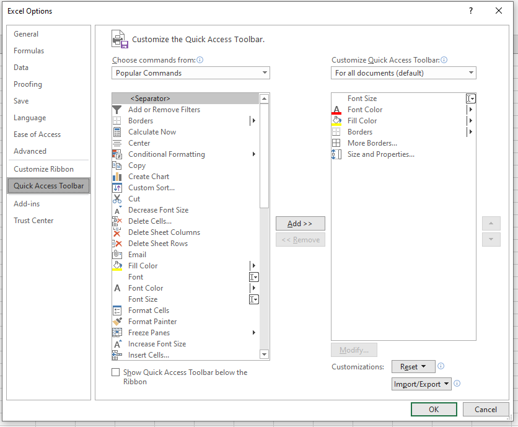
Task: Open the Choose commands from dropdown
Action: 191,73
